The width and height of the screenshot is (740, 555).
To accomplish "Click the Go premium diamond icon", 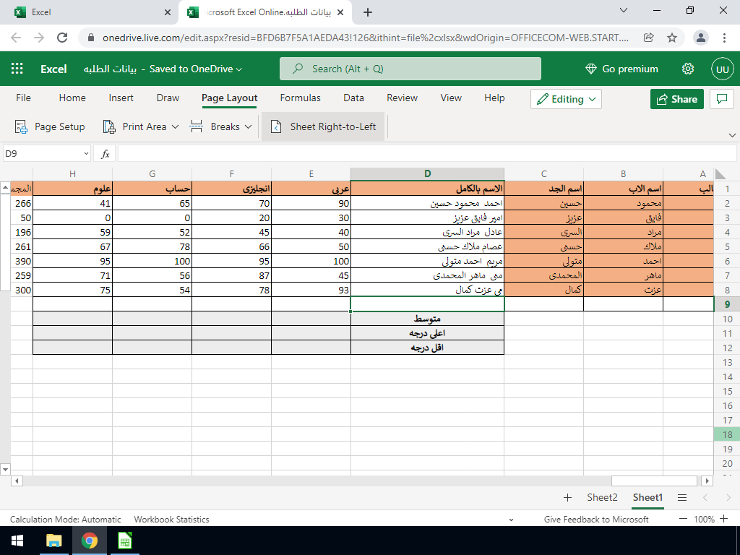I will tap(591, 69).
